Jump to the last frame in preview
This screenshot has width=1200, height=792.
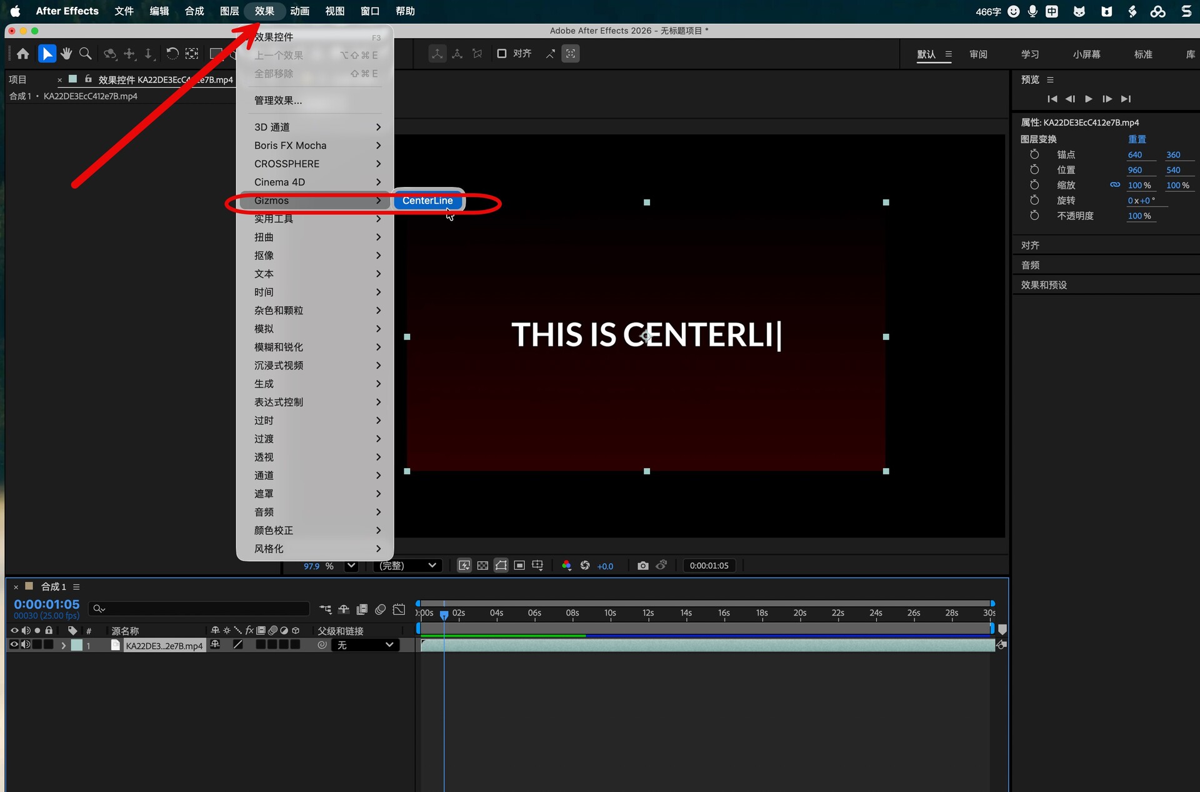tap(1126, 99)
